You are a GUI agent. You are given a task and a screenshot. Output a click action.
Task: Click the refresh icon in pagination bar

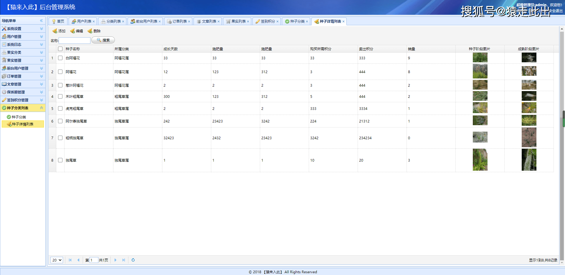pos(133,260)
